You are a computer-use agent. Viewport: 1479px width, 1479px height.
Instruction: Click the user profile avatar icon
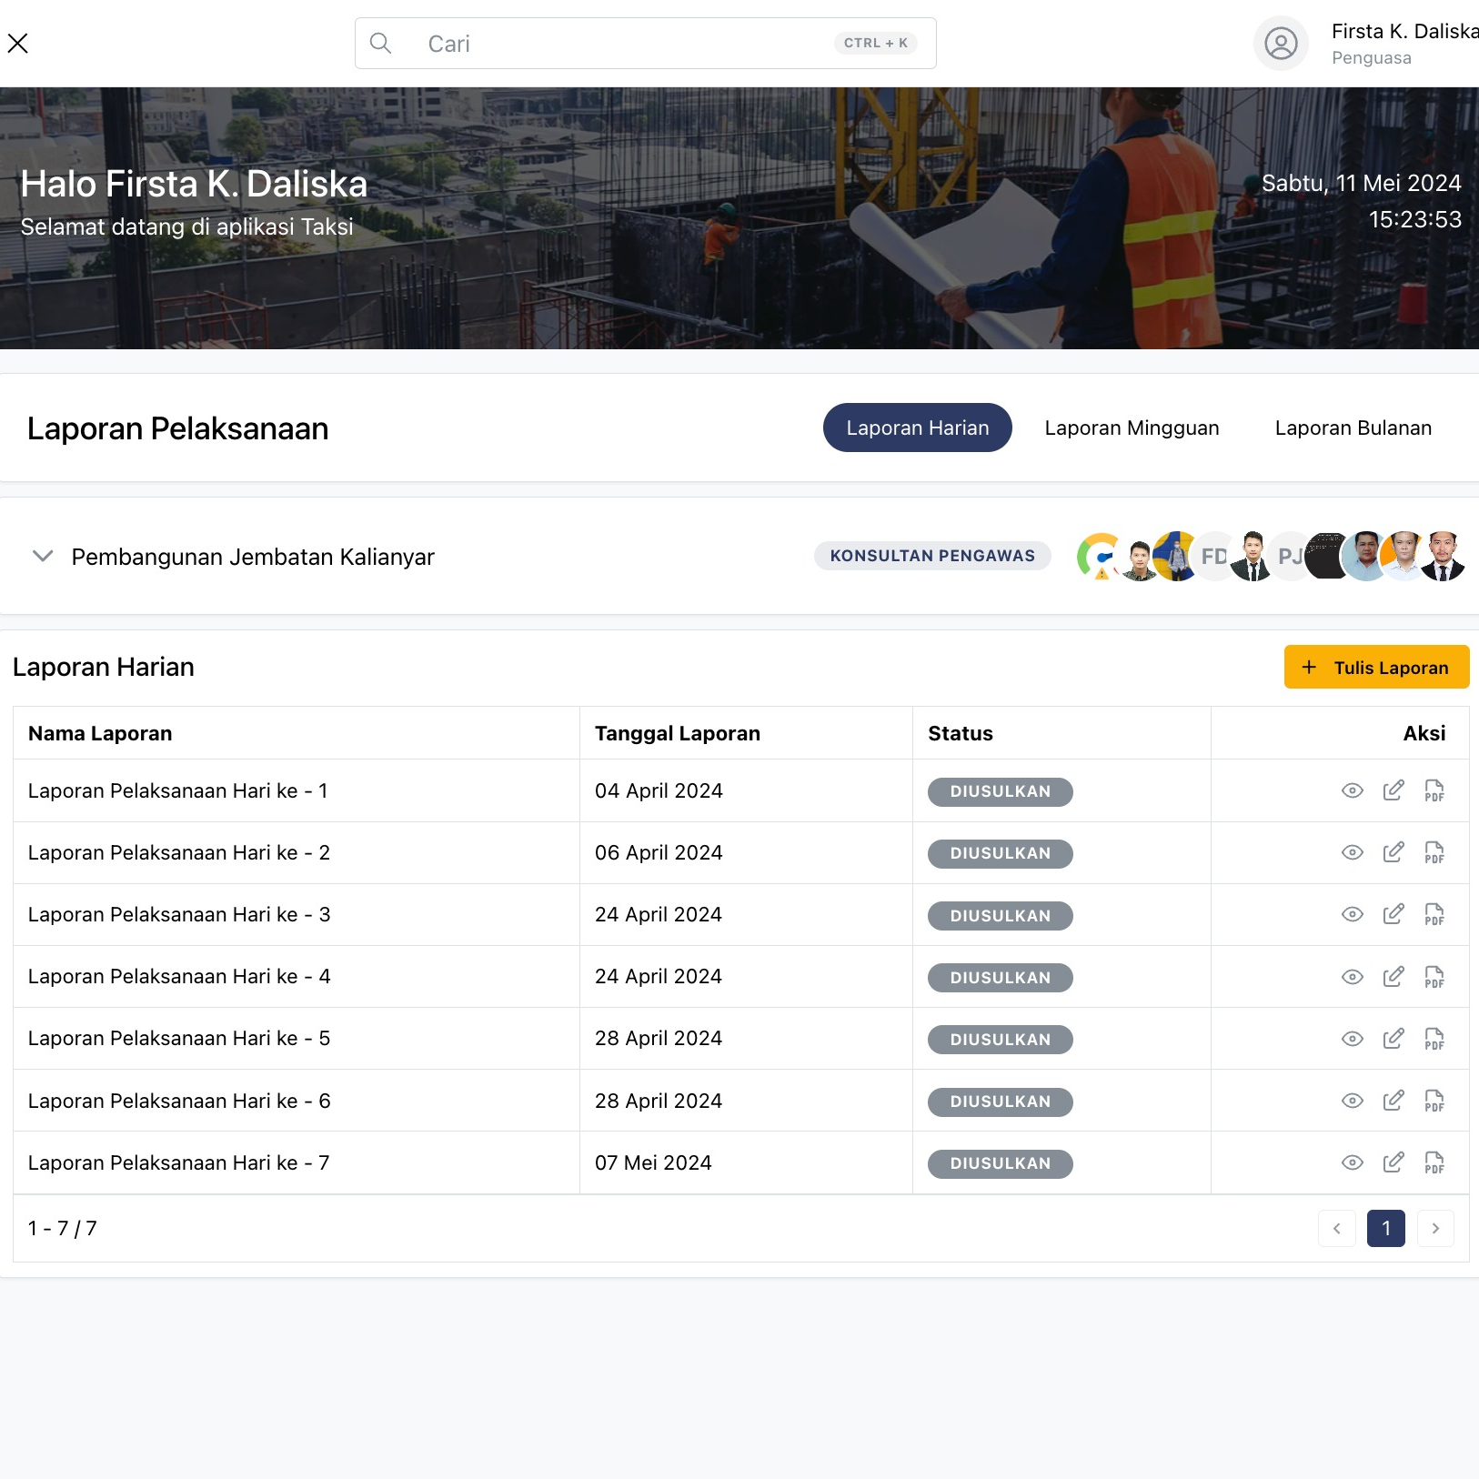tap(1281, 44)
